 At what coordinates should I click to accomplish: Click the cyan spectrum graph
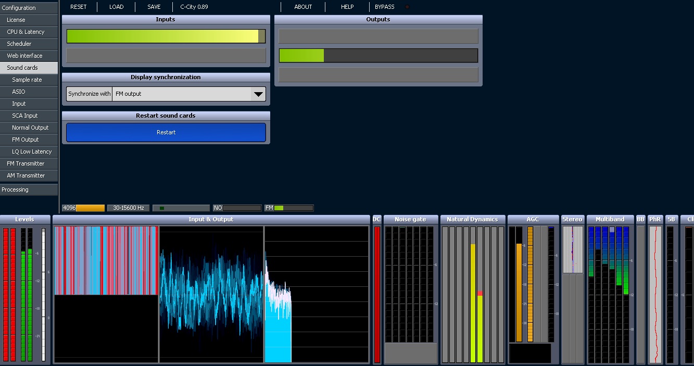coord(317,294)
